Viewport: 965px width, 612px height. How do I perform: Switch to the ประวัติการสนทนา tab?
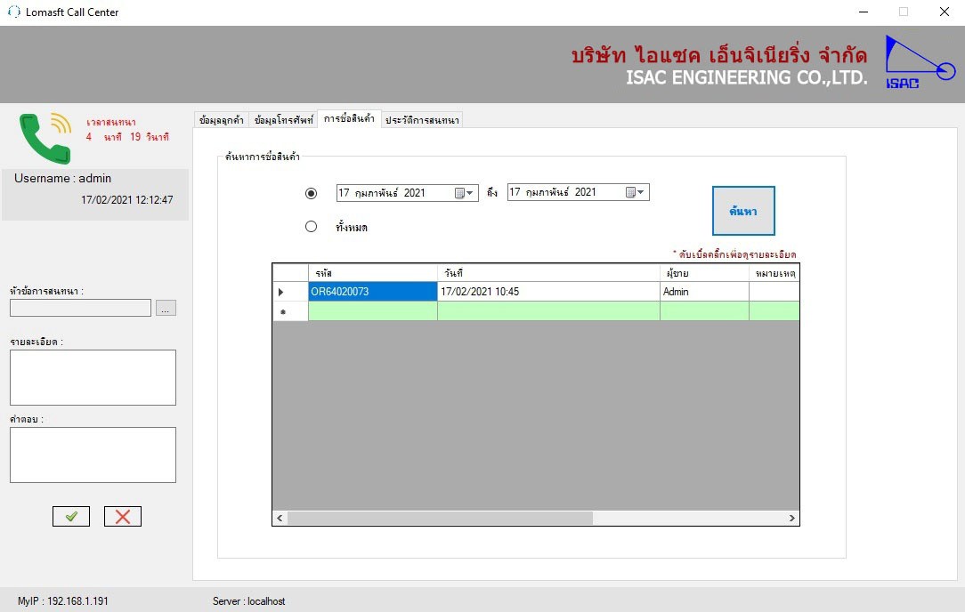point(422,120)
